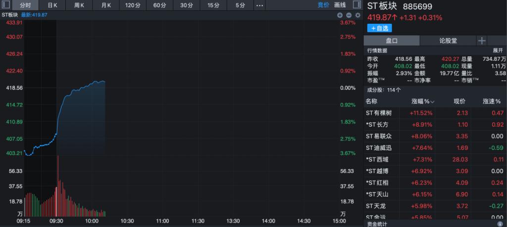Sort by 涨幅% column header
Viewport: 507px width, 227px height.
coord(423,102)
